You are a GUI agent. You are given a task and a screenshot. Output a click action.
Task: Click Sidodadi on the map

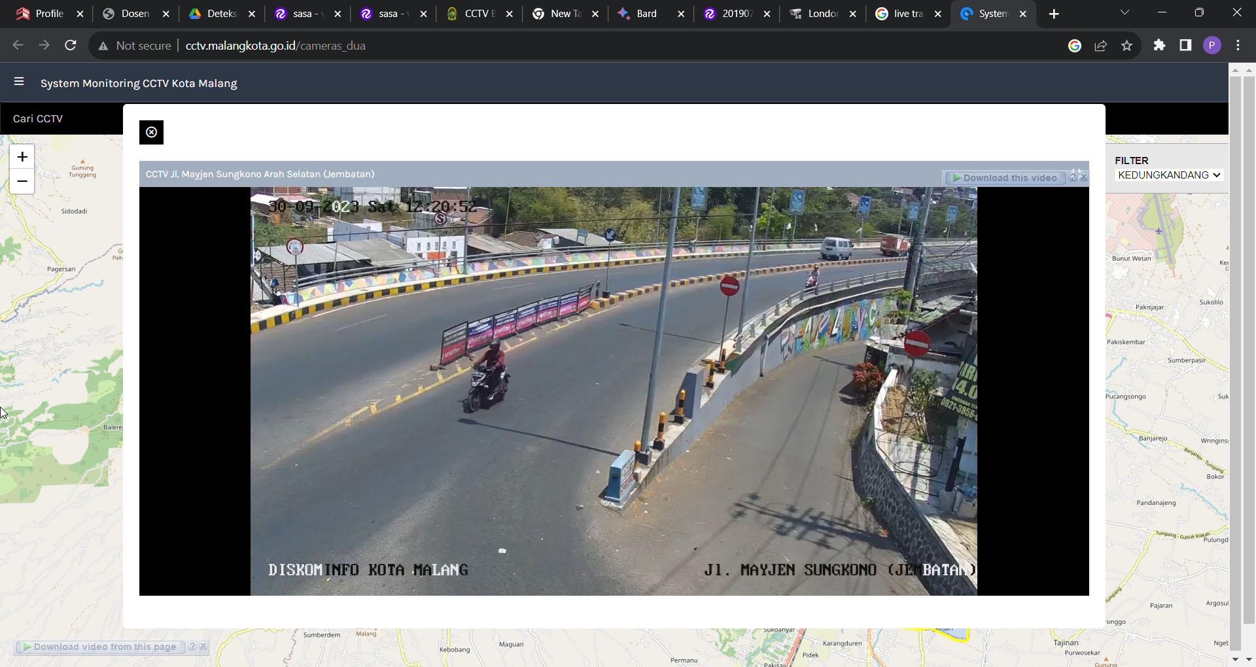click(74, 211)
